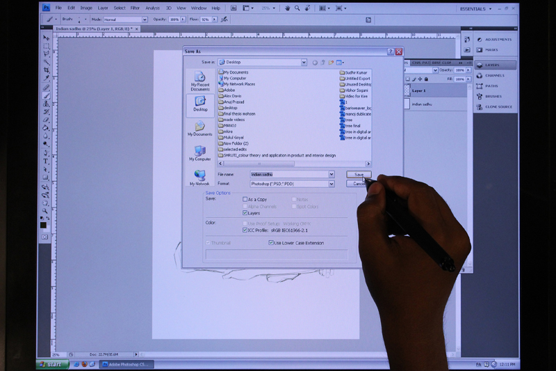Click the Save button in the dialog
Viewport: 556px width, 371px height.
pyautogui.click(x=359, y=174)
